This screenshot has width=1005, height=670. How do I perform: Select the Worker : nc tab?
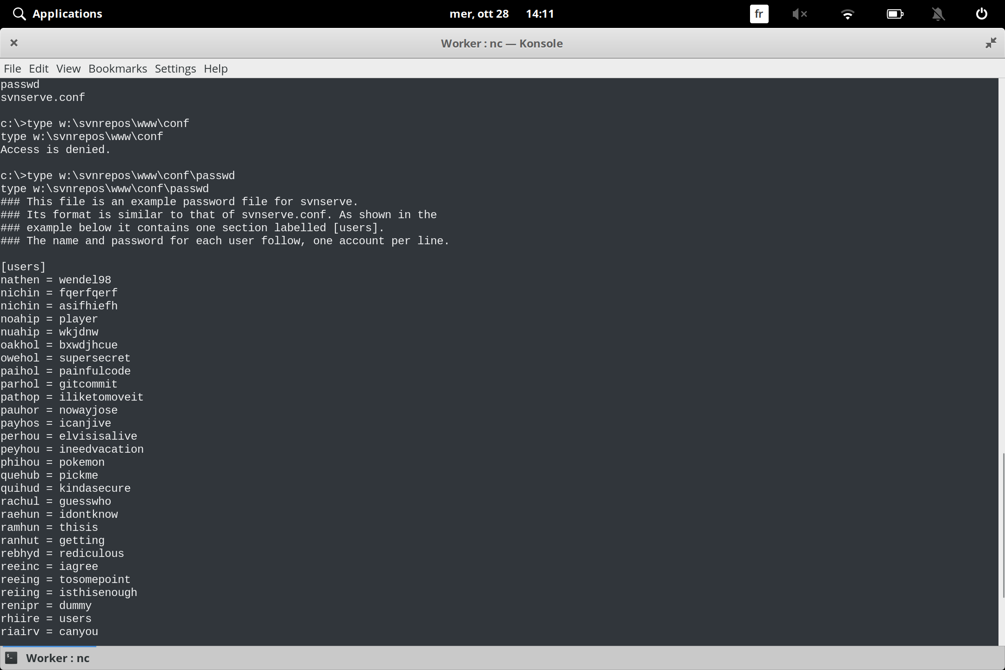[x=58, y=658]
